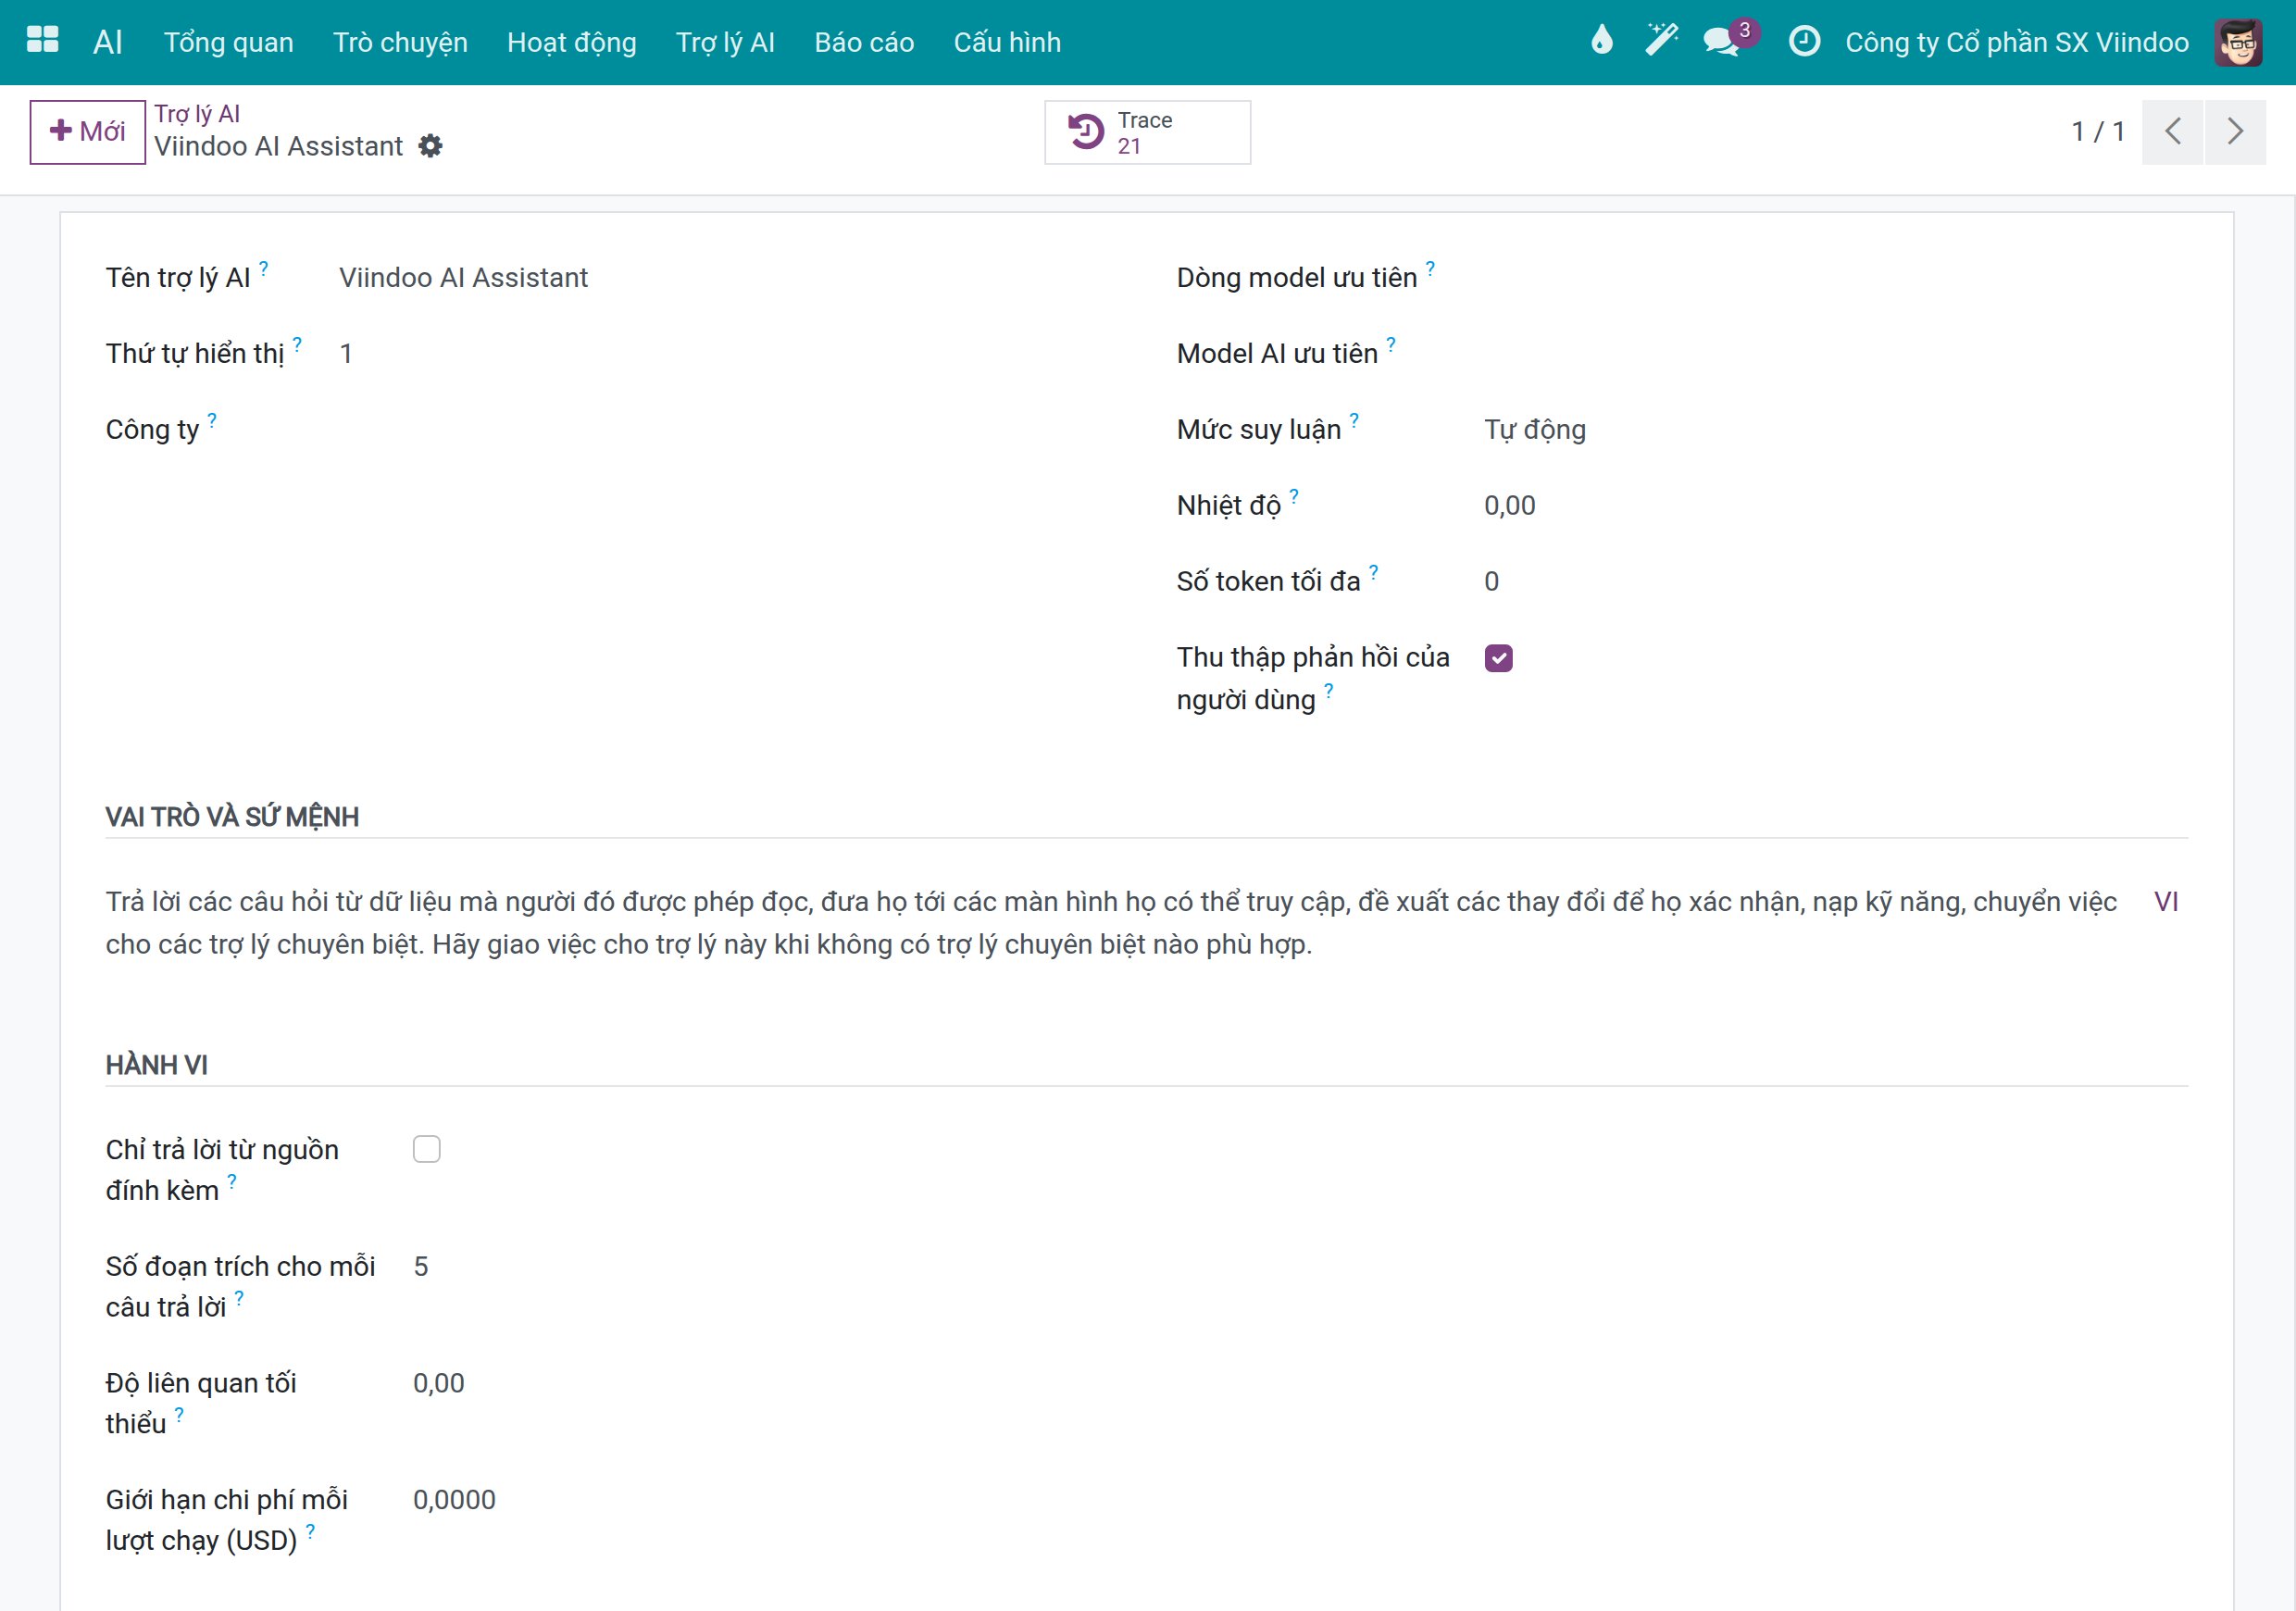Open the gear actions menu beside record name
The image size is (2296, 1611).
click(x=430, y=146)
